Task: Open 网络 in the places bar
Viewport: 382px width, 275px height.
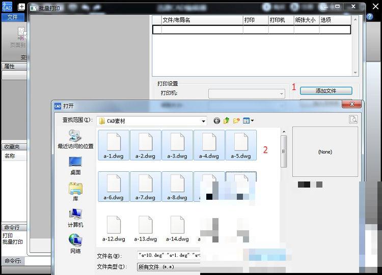Action: point(75,244)
